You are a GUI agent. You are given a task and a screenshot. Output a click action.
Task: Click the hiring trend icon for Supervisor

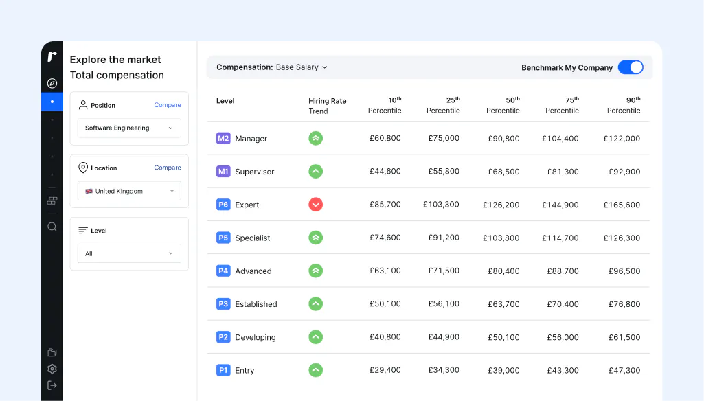point(316,172)
